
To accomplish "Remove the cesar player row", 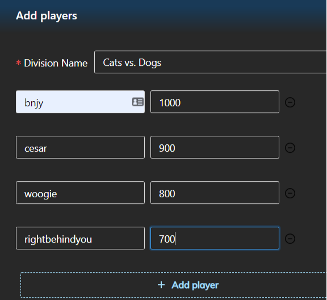I will point(290,148).
